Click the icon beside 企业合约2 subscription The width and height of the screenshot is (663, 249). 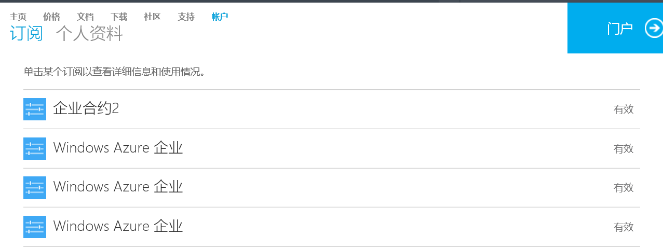[35, 109]
